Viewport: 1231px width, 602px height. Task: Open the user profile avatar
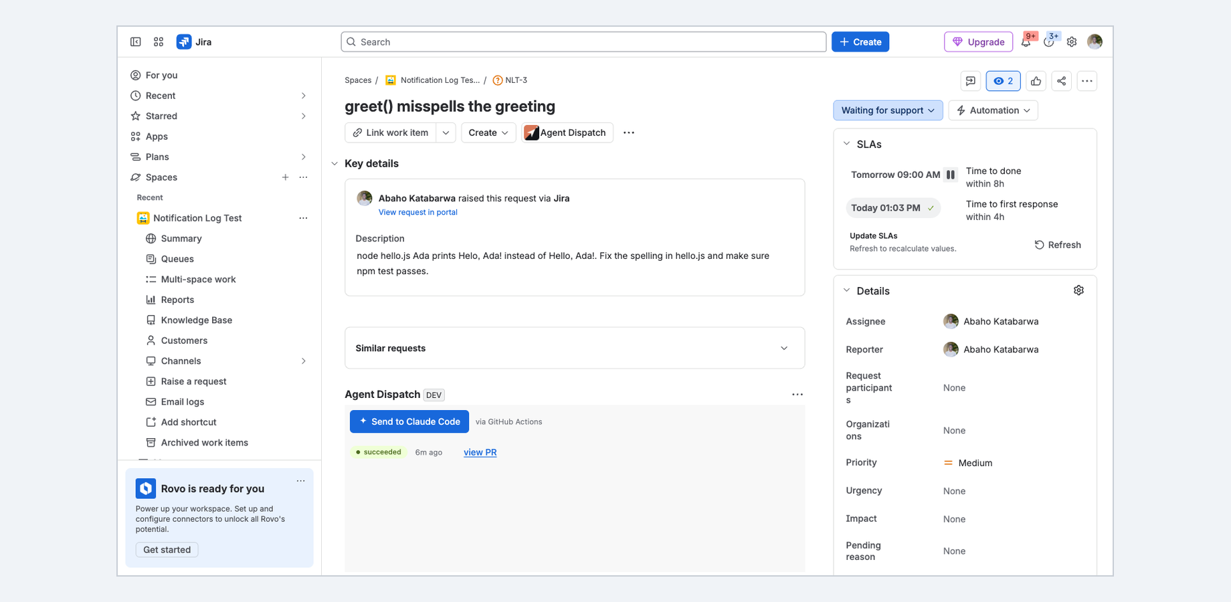1095,41
